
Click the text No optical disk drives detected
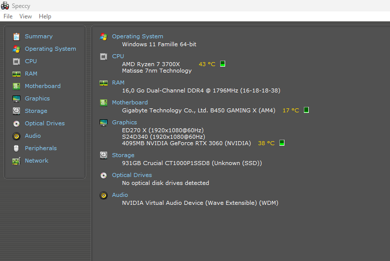[x=165, y=183]
